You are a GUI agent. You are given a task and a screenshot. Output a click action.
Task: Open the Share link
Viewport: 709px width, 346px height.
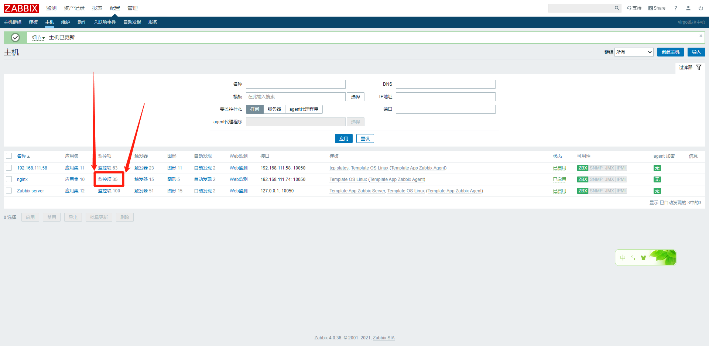point(657,8)
